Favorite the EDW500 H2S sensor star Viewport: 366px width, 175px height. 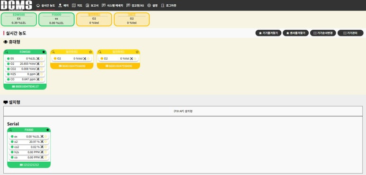click(42, 74)
